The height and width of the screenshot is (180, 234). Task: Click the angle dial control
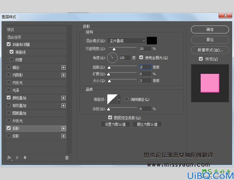112,58
